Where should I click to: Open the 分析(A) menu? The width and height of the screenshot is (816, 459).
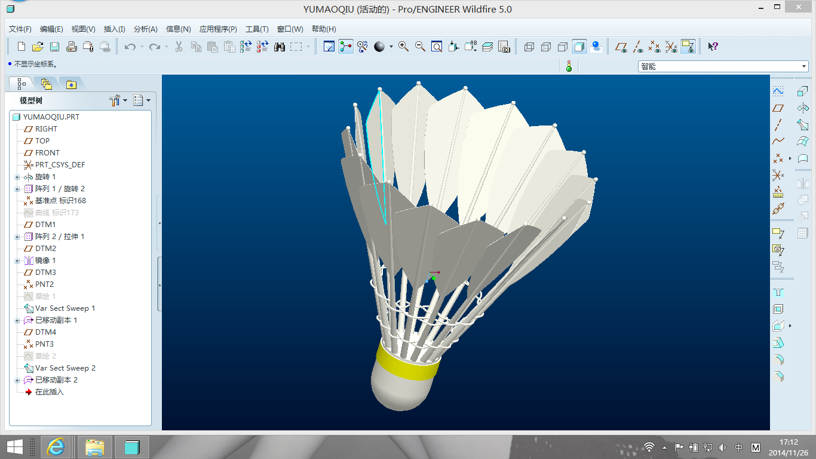coord(145,29)
